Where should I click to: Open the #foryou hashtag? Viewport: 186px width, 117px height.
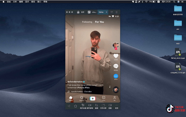click(x=81, y=87)
